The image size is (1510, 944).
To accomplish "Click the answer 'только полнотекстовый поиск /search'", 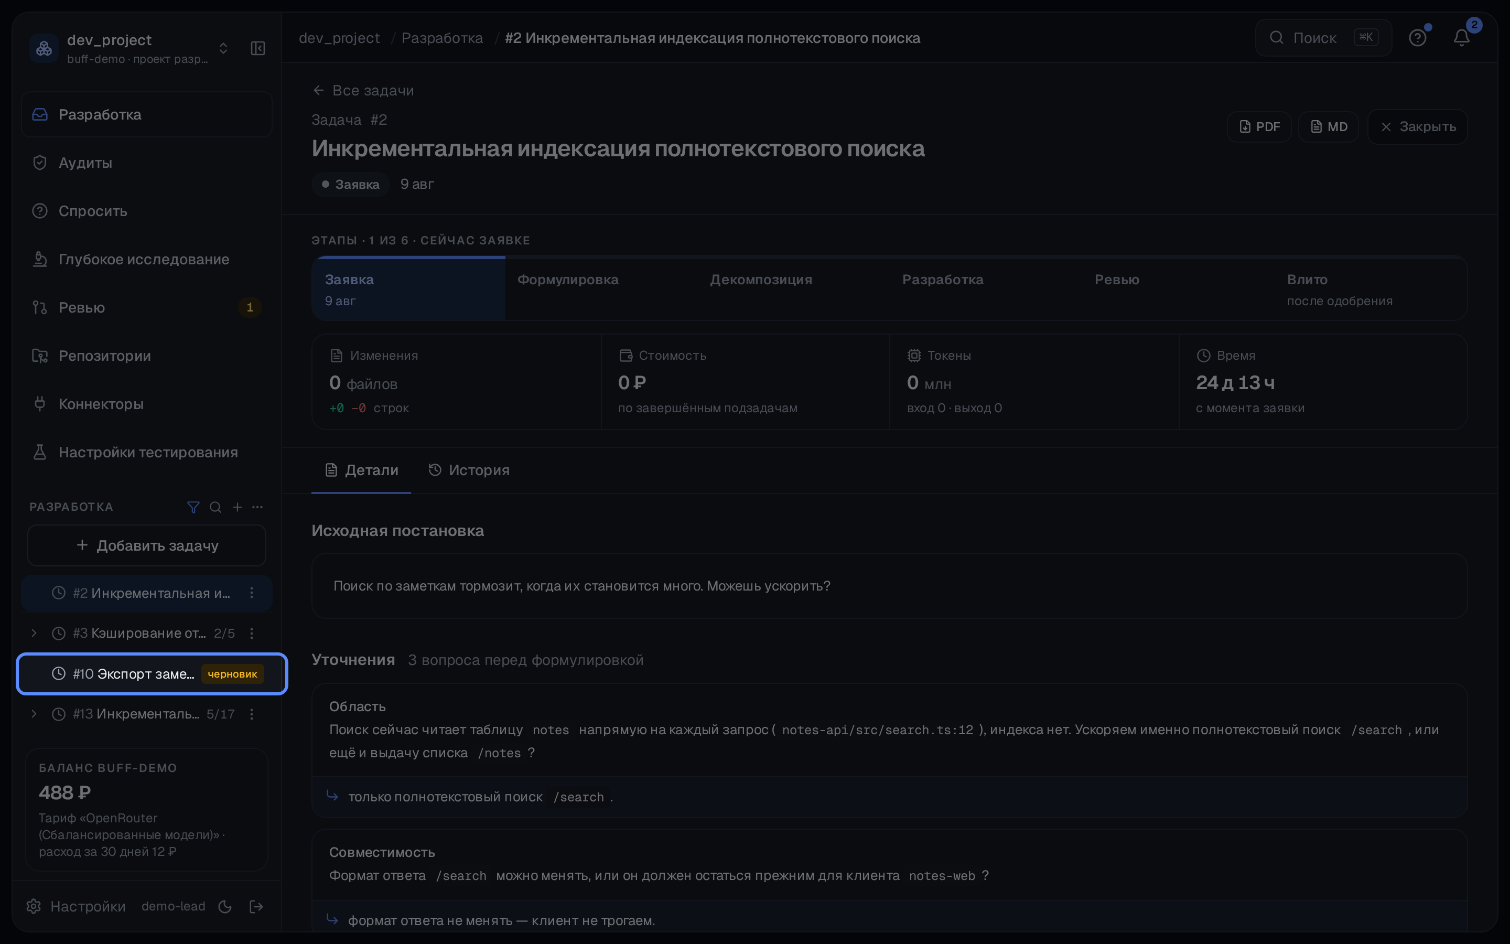I will (889, 797).
